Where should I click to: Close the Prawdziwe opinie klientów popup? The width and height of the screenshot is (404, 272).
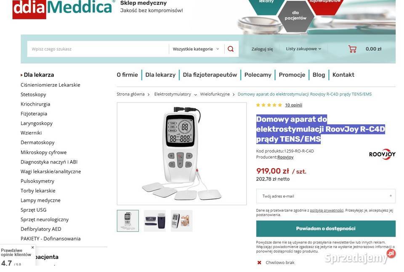pos(32,247)
